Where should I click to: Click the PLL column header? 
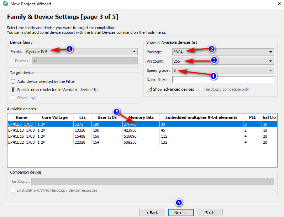tap(252, 117)
